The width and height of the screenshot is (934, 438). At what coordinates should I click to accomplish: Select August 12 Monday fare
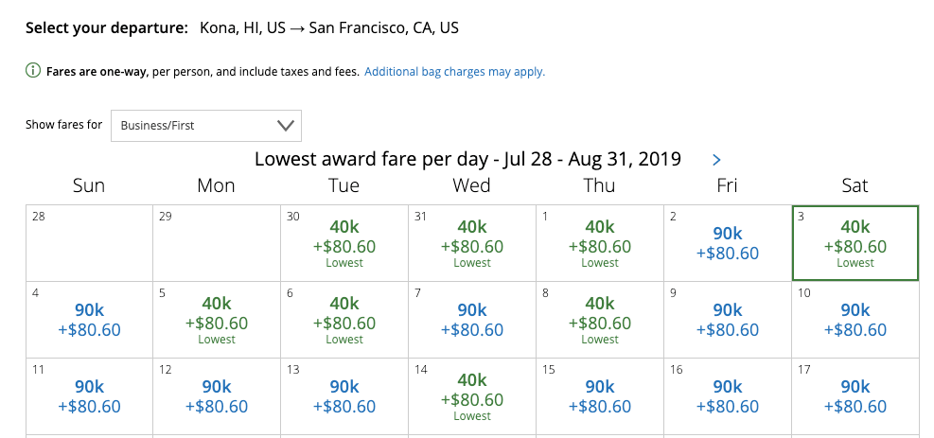[217, 396]
